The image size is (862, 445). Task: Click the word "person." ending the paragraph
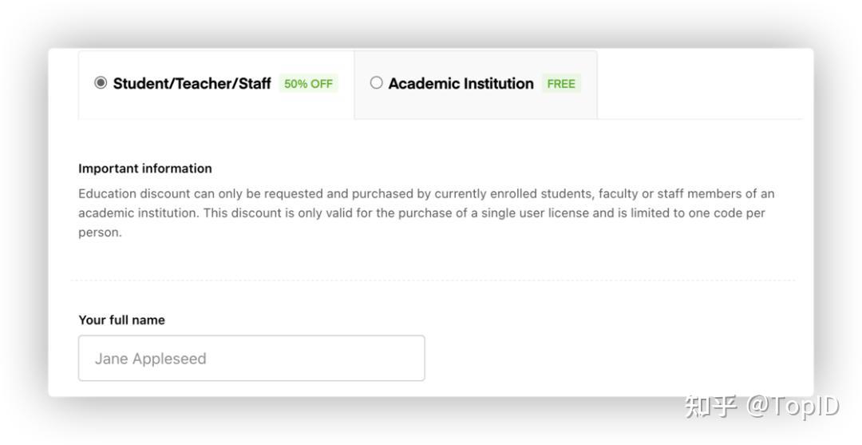click(x=100, y=233)
